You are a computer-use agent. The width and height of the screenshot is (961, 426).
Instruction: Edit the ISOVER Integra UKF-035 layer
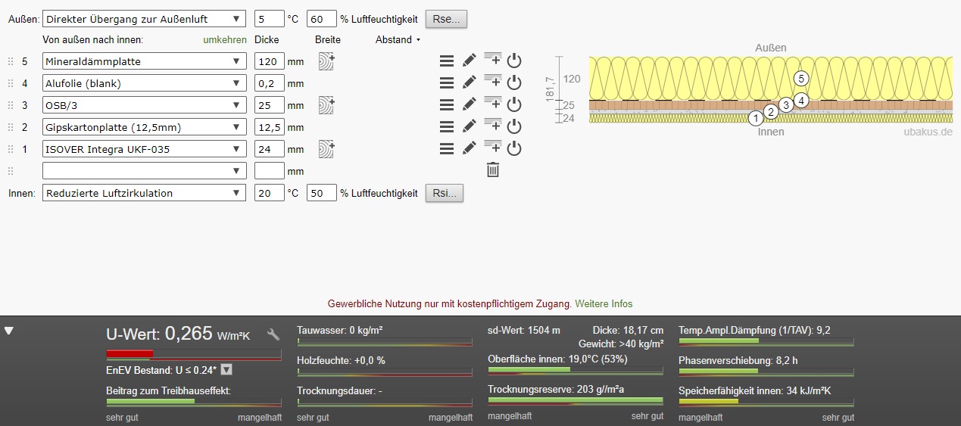point(470,149)
